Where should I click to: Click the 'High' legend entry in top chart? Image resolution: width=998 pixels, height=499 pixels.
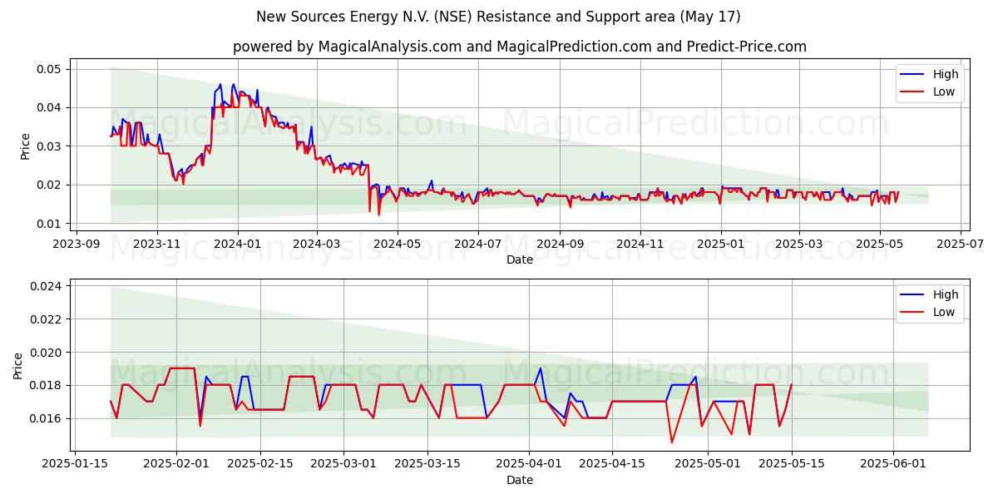(x=946, y=74)
